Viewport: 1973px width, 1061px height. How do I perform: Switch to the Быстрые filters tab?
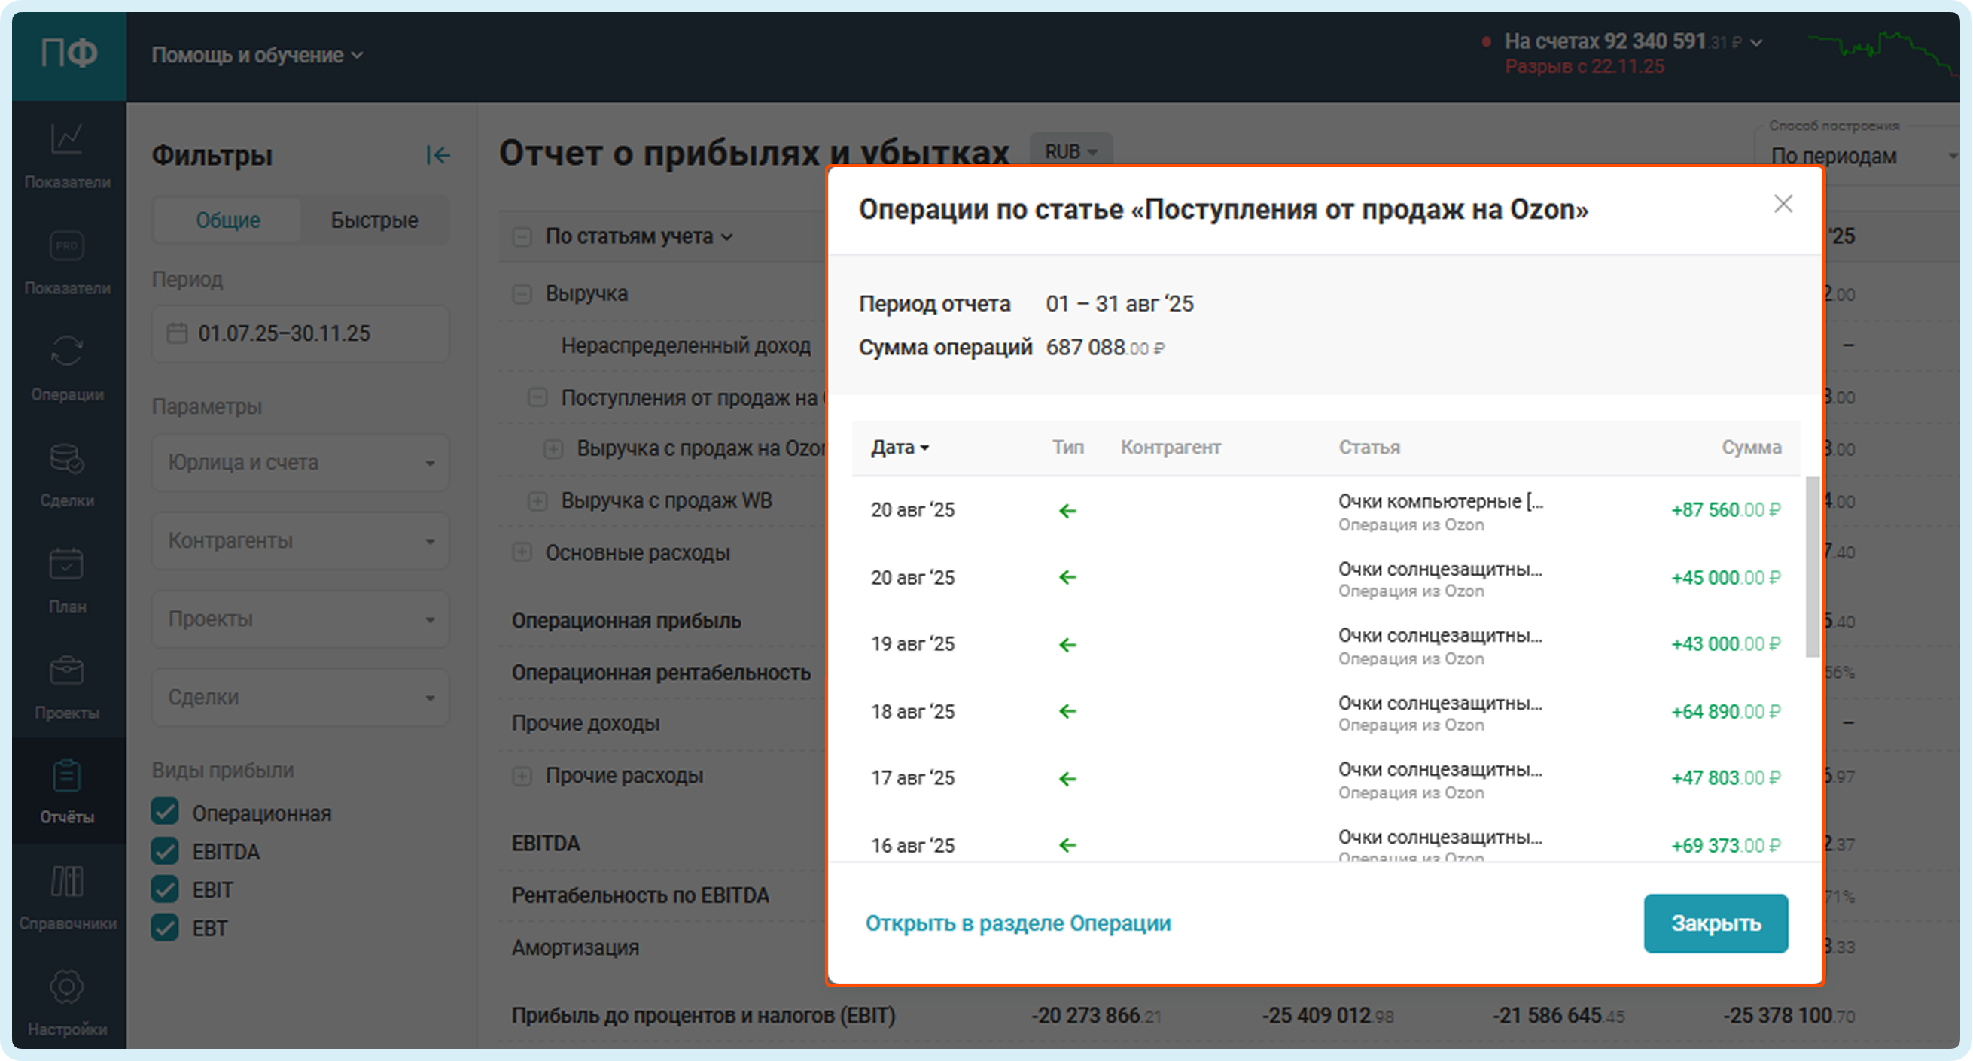tap(374, 220)
